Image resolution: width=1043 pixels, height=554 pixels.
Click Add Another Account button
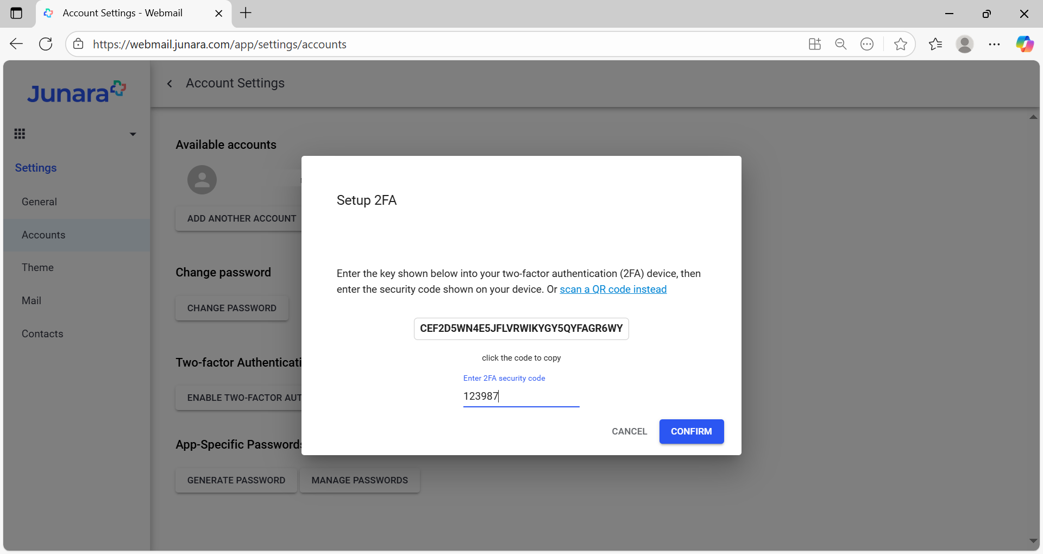click(x=238, y=218)
